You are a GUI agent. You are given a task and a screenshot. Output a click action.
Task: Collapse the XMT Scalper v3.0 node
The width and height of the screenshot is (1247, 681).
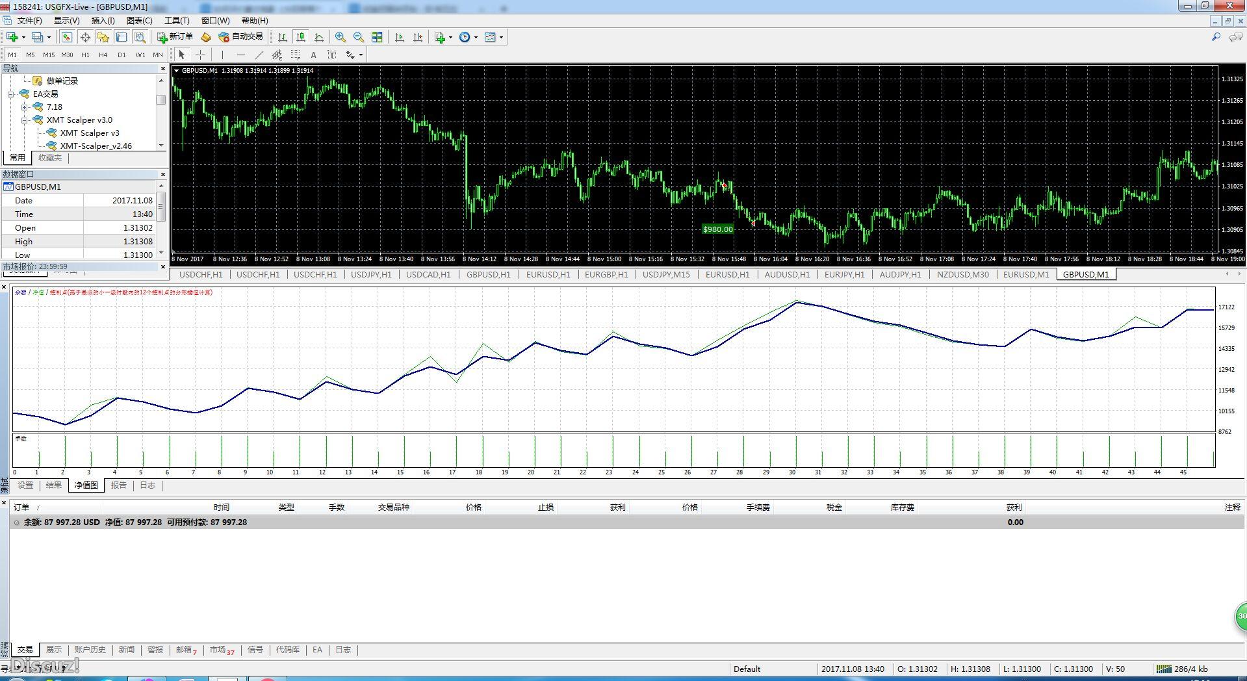coord(24,120)
